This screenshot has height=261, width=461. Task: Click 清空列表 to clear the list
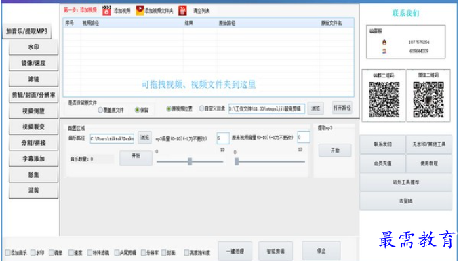201,11
